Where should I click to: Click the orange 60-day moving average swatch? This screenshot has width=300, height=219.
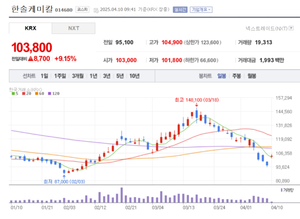36,93
